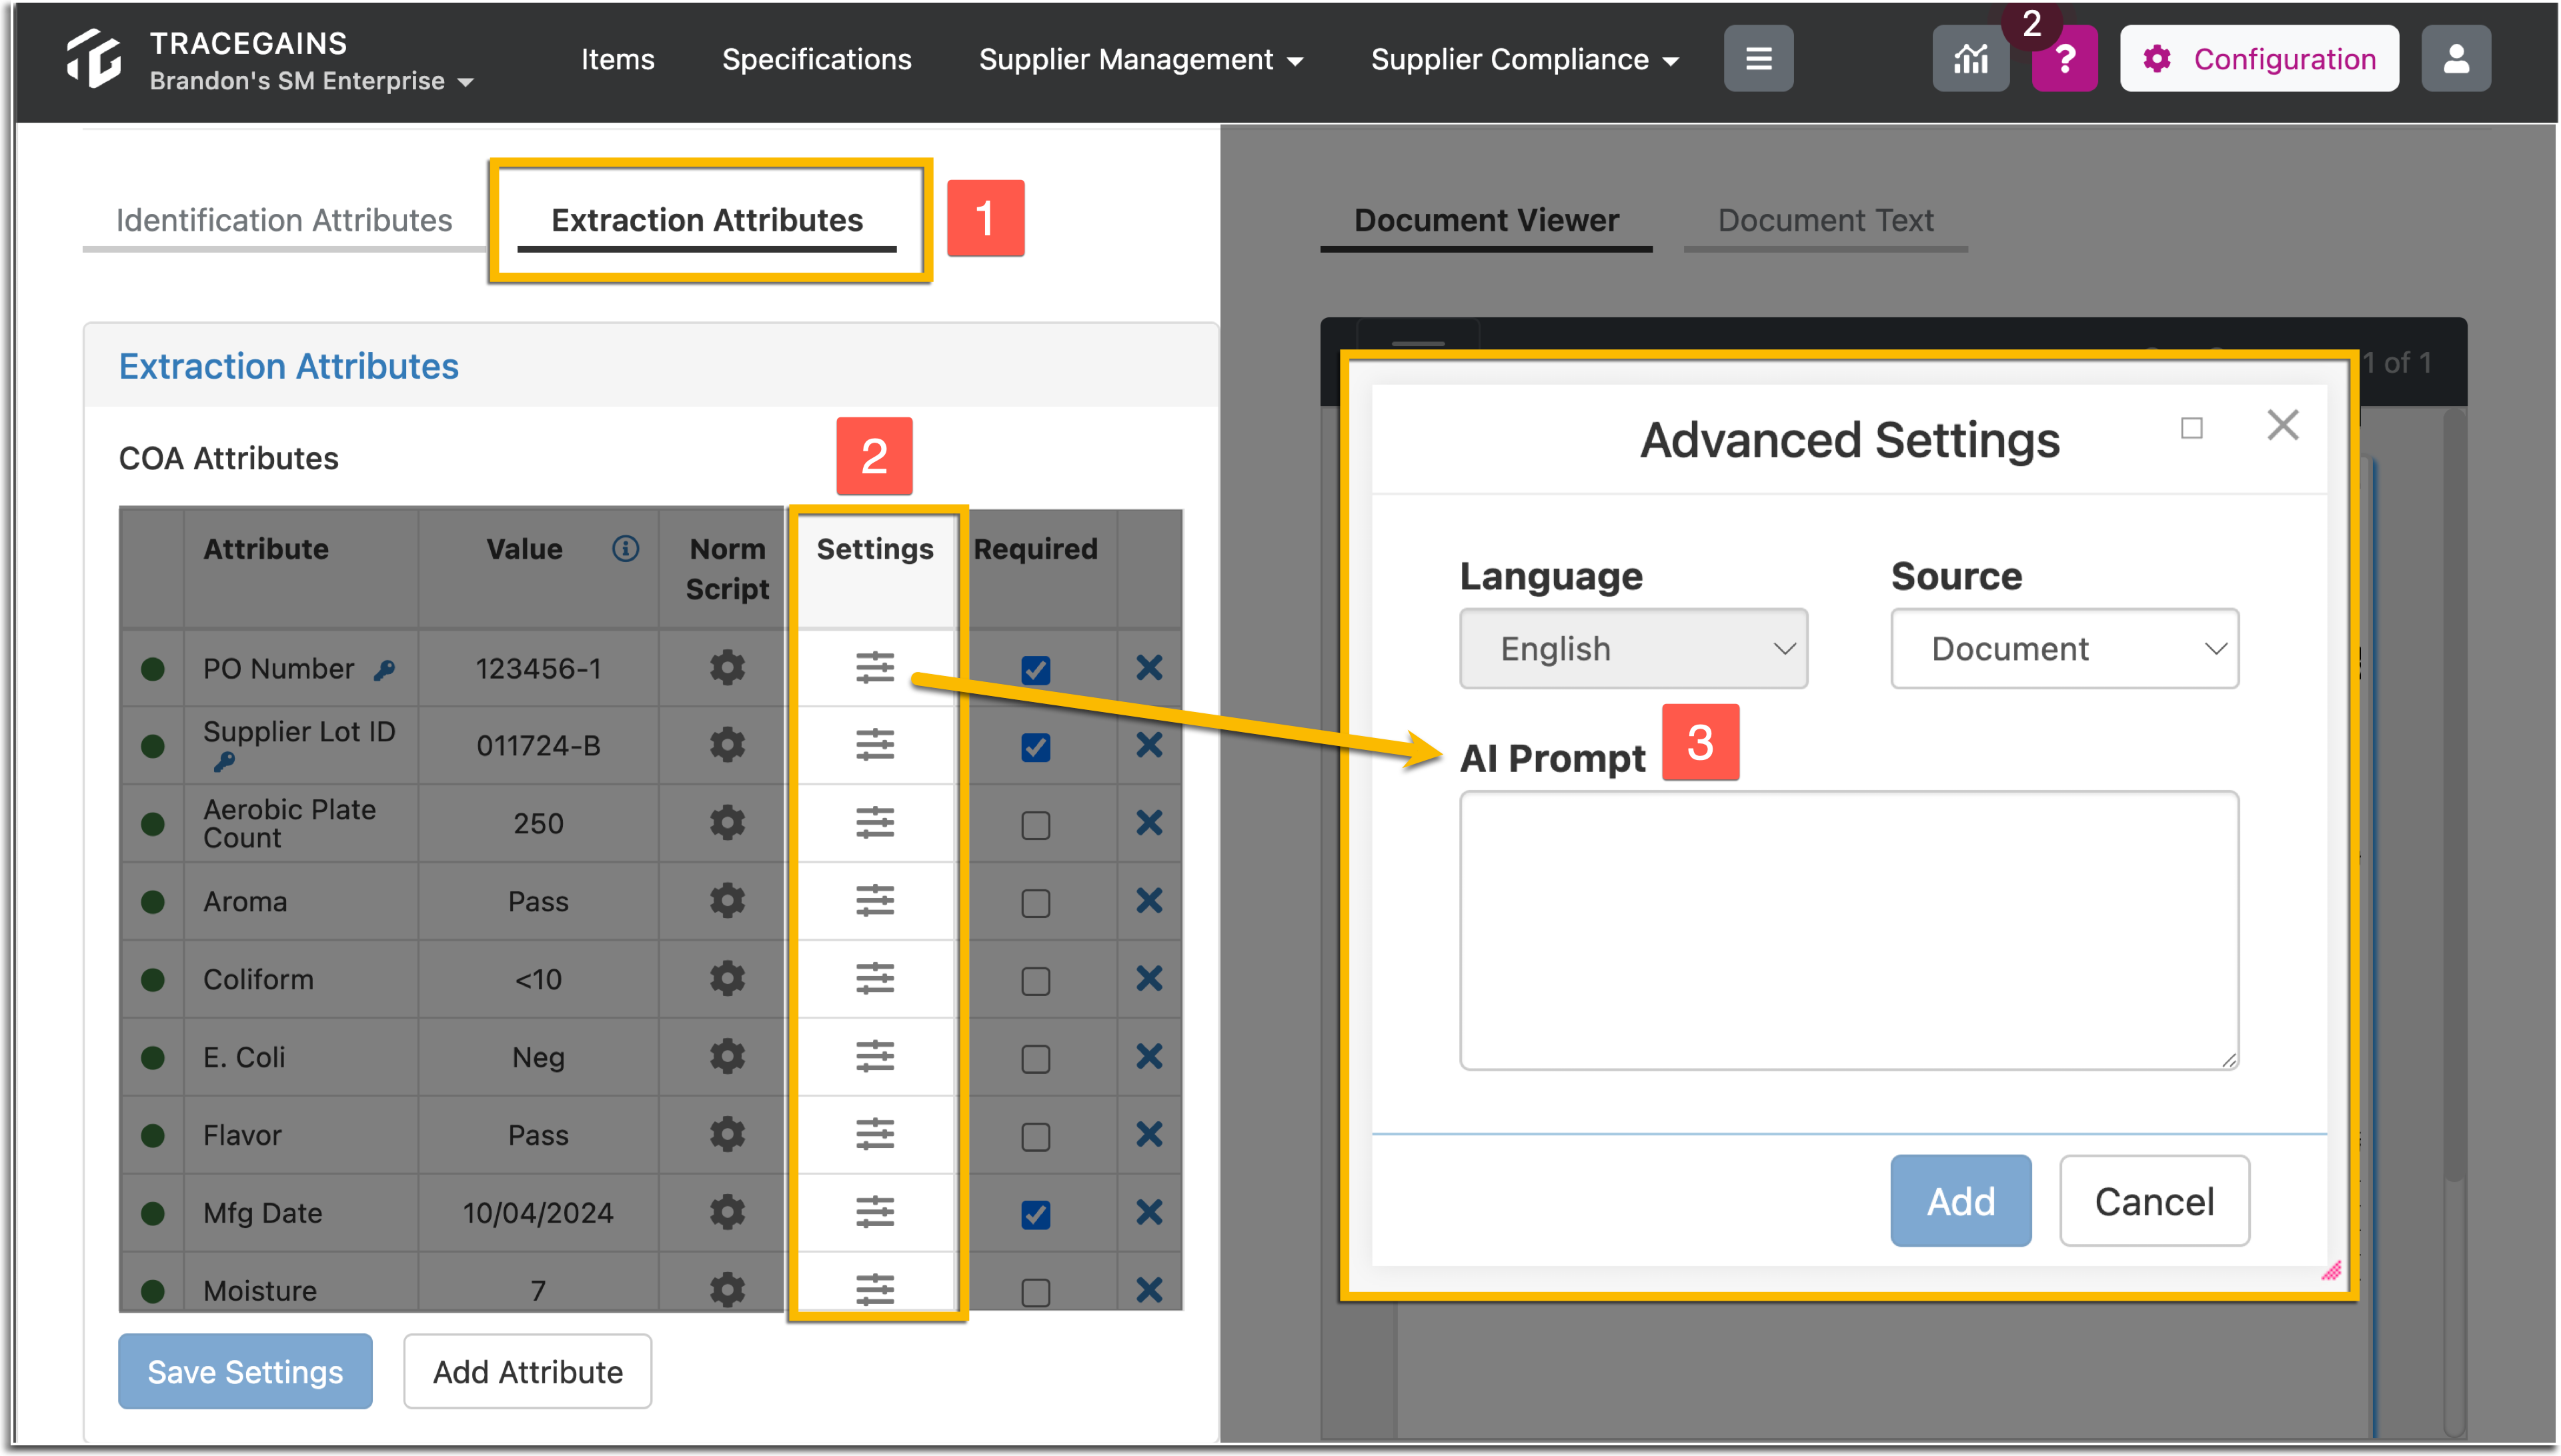Open advanced settings sliders for Supplier Lot ID
This screenshot has height=1456, width=2561.
pyautogui.click(x=874, y=744)
